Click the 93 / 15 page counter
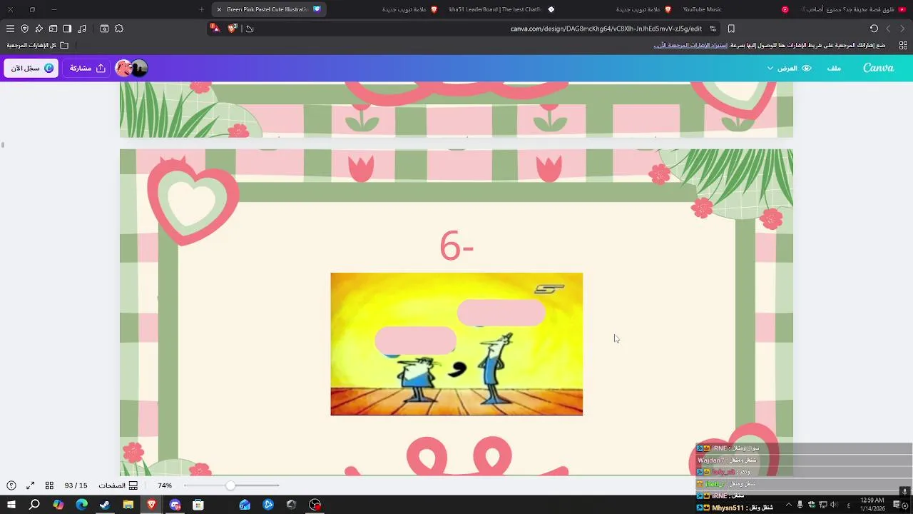This screenshot has width=913, height=514. click(76, 485)
